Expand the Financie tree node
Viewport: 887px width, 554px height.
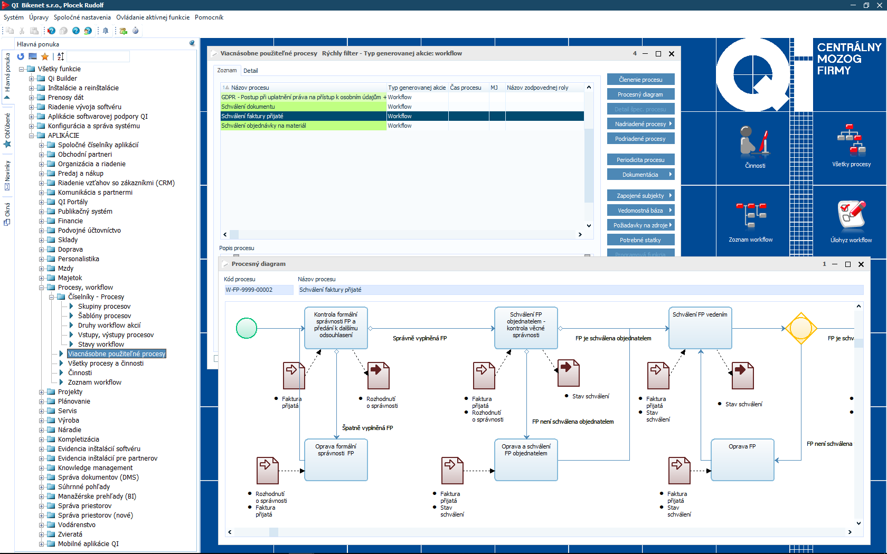coord(42,221)
